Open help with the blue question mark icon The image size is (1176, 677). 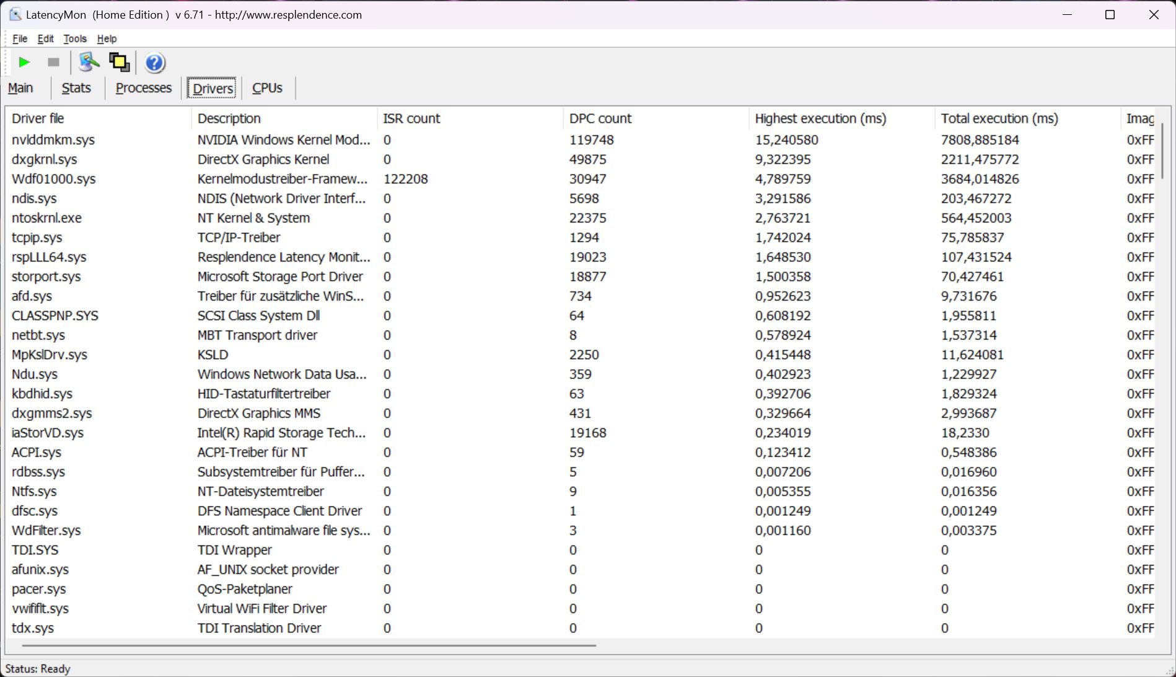(155, 63)
